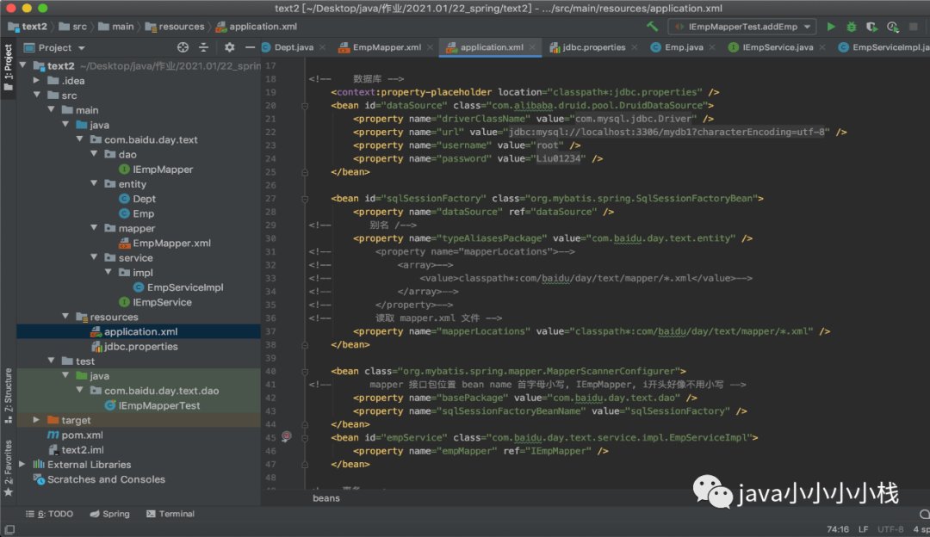Start debugging with the bug icon
The image size is (930, 537).
(x=852, y=27)
